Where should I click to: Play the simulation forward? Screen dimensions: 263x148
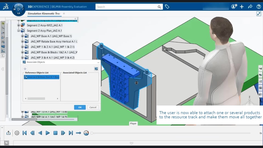pyautogui.click(x=48, y=133)
